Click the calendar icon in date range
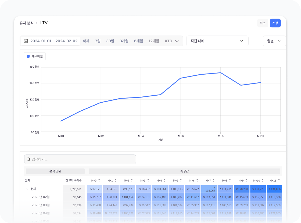 (26, 41)
